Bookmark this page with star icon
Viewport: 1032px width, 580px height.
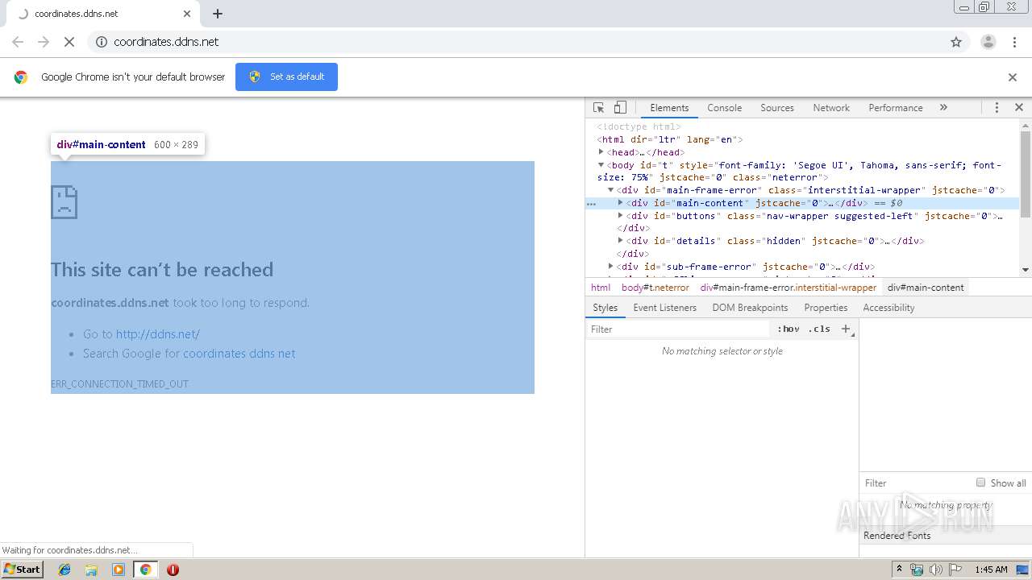coord(956,42)
